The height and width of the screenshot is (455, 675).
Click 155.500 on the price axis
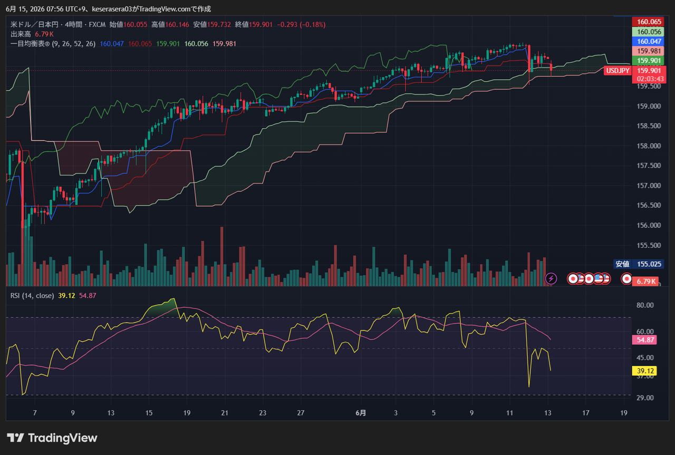click(x=648, y=246)
